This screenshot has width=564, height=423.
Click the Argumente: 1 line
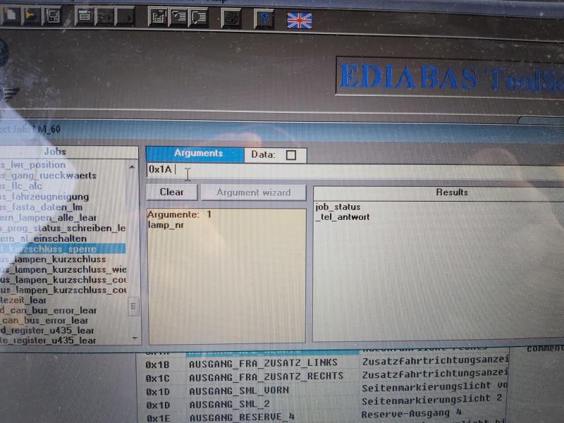click(180, 215)
